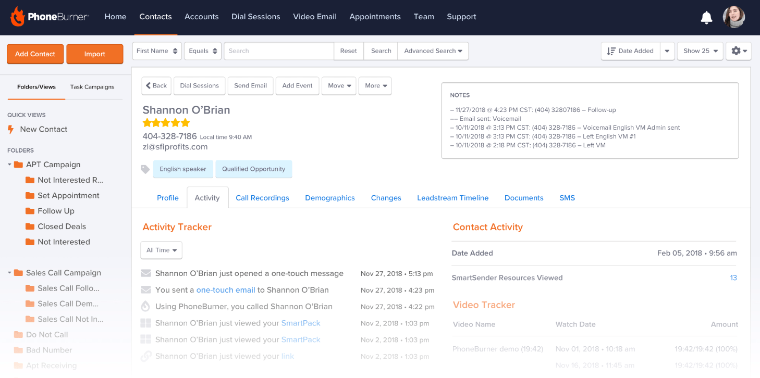This screenshot has width=760, height=378.
Task: Open the More dropdown
Action: coord(375,86)
